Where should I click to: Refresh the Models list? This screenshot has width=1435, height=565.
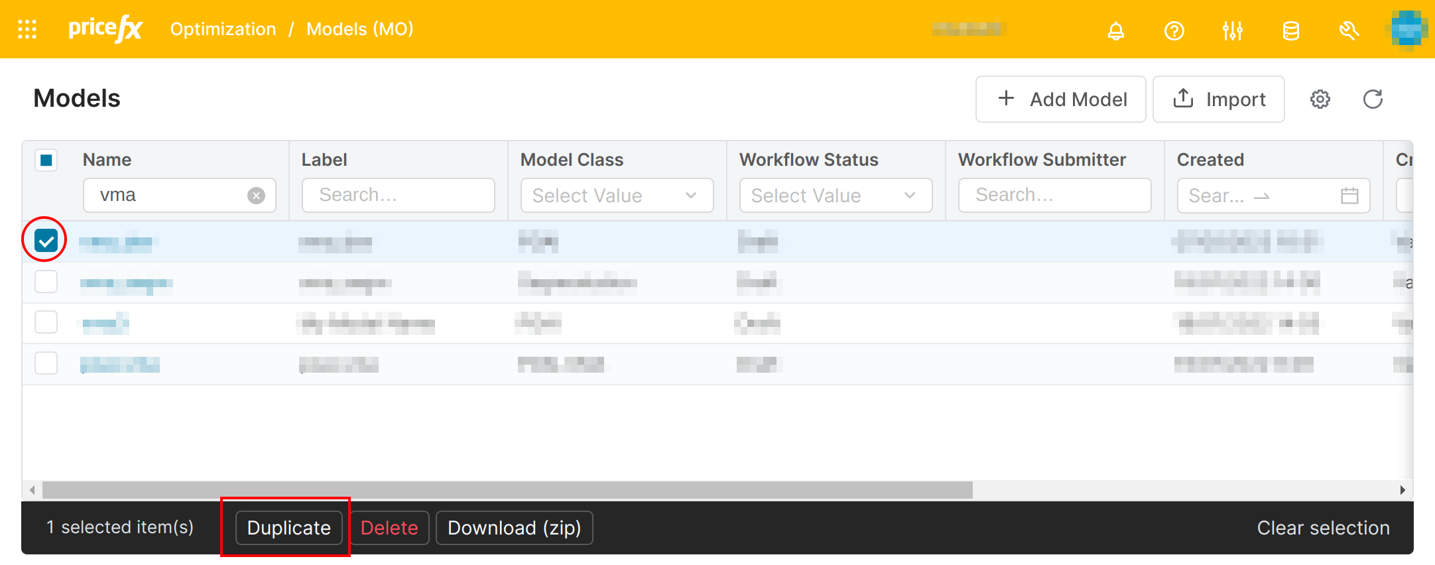1372,99
